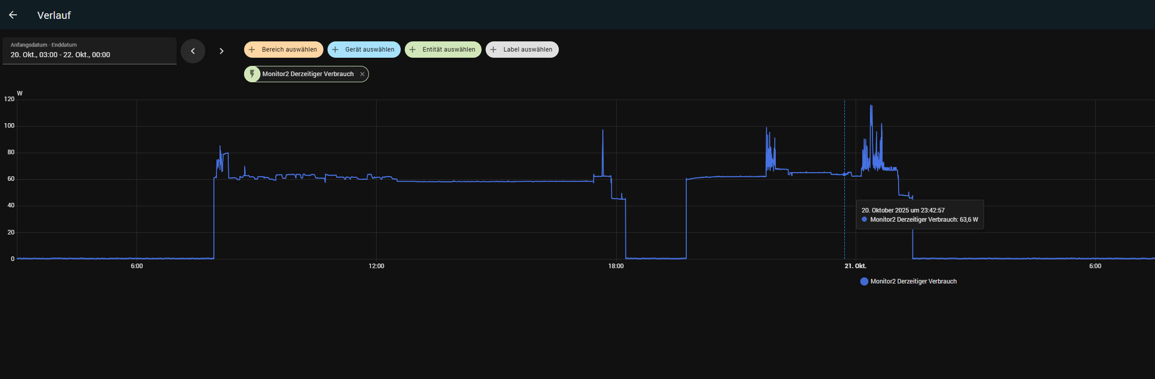Viewport: 1155px width, 379px height.
Task: Click the 120 W y-axis value
Action: (x=9, y=99)
